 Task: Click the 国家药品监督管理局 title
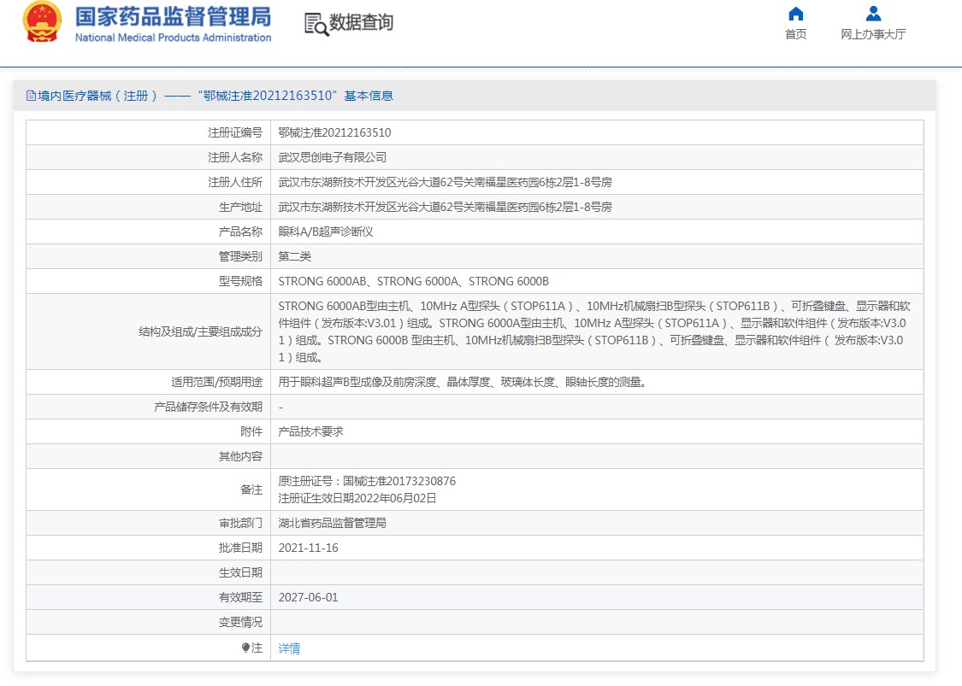click(x=173, y=16)
